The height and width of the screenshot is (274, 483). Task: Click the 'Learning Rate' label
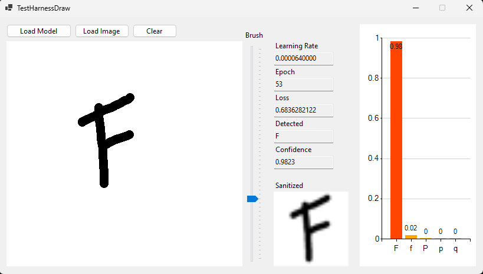(x=297, y=46)
